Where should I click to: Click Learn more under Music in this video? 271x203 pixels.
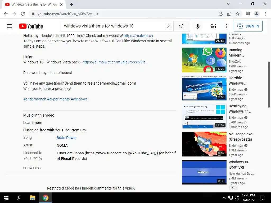click(33, 123)
